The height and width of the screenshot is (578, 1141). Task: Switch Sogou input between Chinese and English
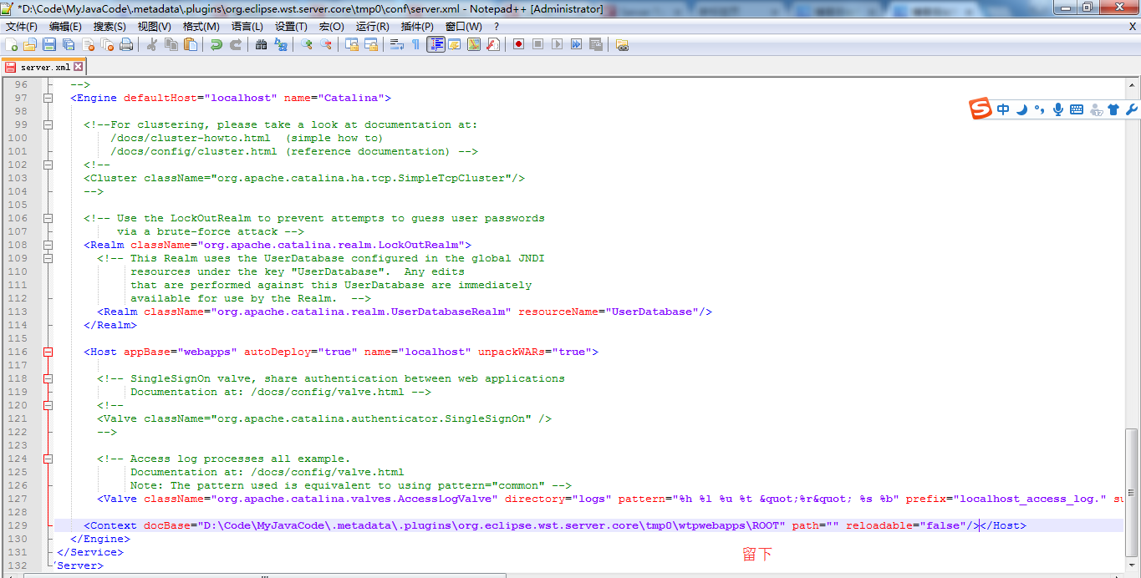tap(1003, 109)
